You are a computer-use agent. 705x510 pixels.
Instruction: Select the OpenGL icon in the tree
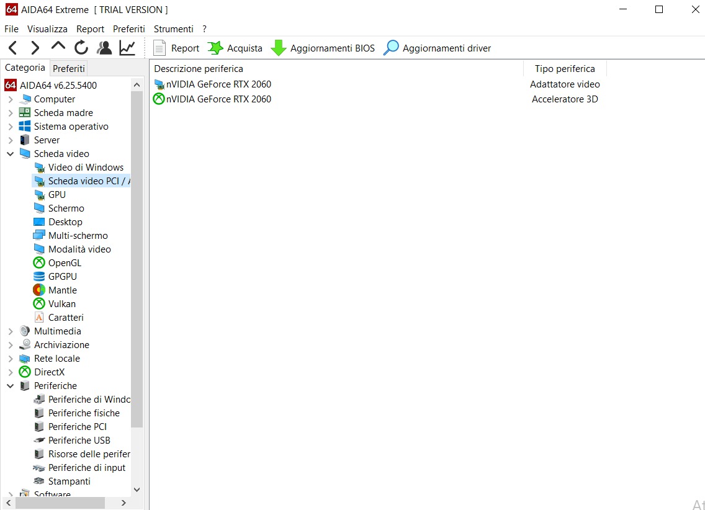[39, 263]
